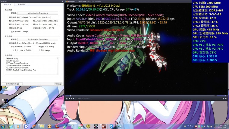Image resolution: width=229 pixels, height=129 pixels.
Task: Open the red '64' taskbar application
Action: click(x=104, y=126)
